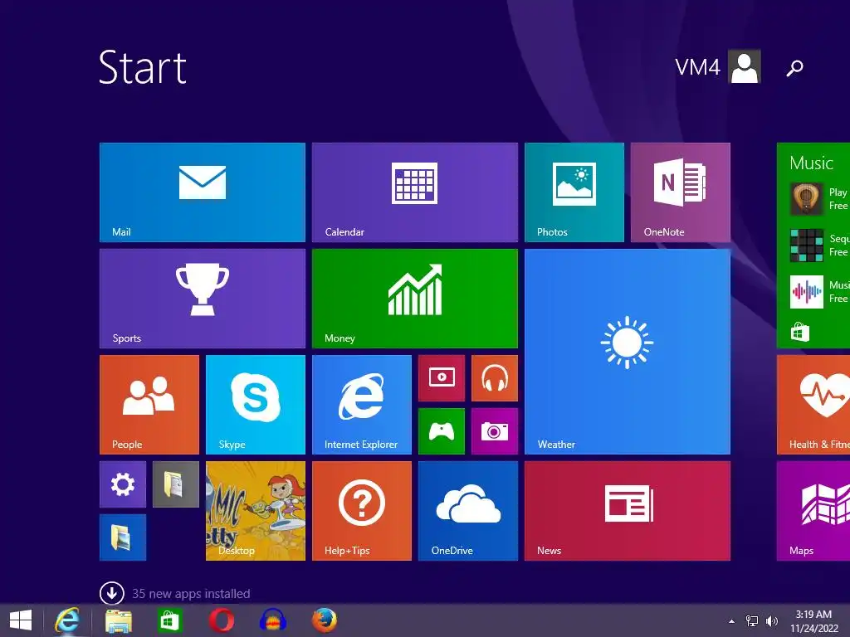Viewport: 850px width, 637px height.
Task: Launch Opera from the taskbar
Action: (x=222, y=620)
